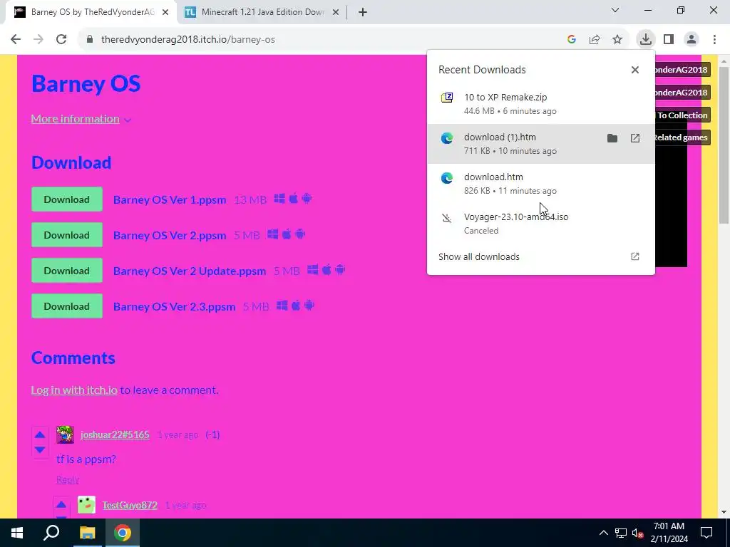The width and height of the screenshot is (730, 547).
Task: Click the taskbar clock showing 7:01 AM
Action: tap(669, 533)
